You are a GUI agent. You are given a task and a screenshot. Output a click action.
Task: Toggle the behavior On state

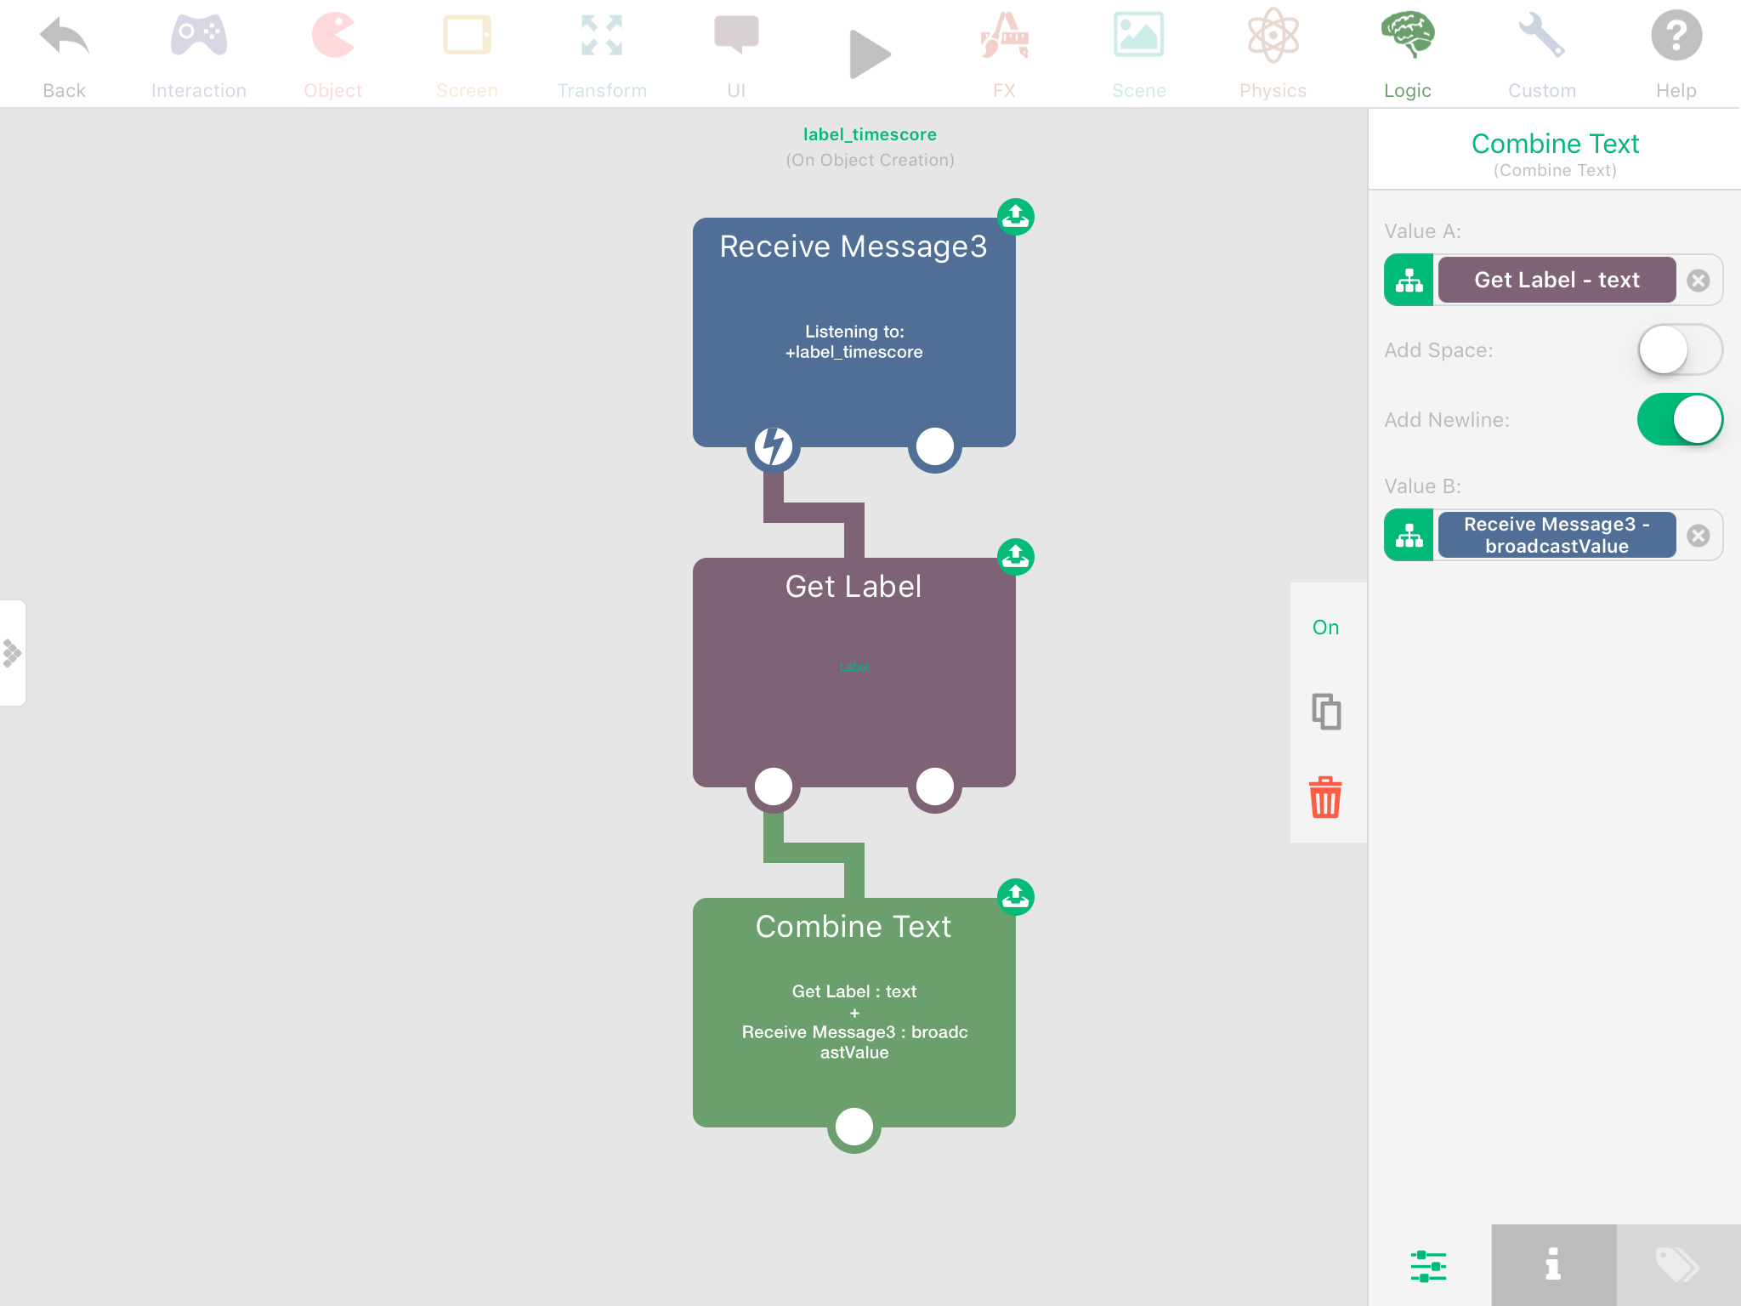pyautogui.click(x=1325, y=627)
